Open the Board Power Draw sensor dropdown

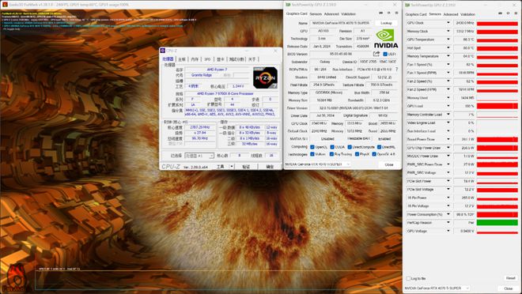(448, 139)
